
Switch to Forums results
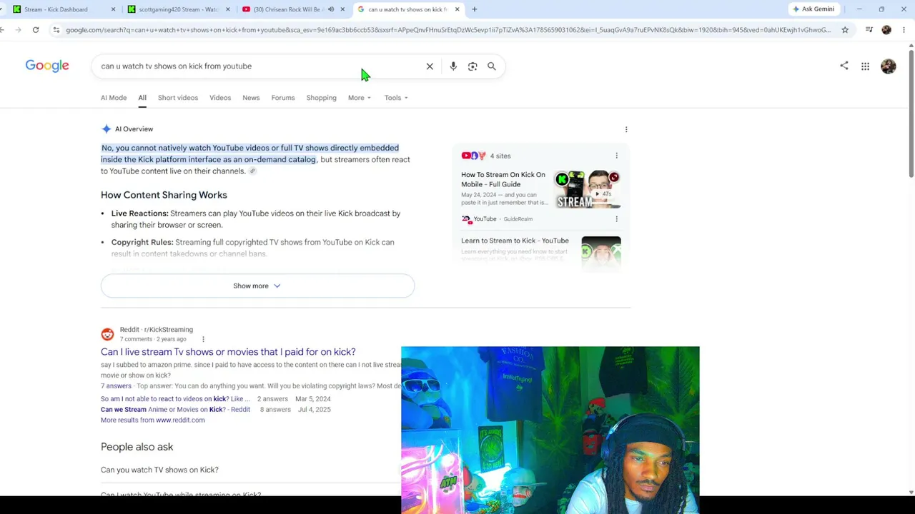pos(283,98)
